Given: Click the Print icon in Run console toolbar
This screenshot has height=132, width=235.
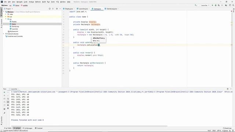Looking at the screenshot, I should 8,105.
